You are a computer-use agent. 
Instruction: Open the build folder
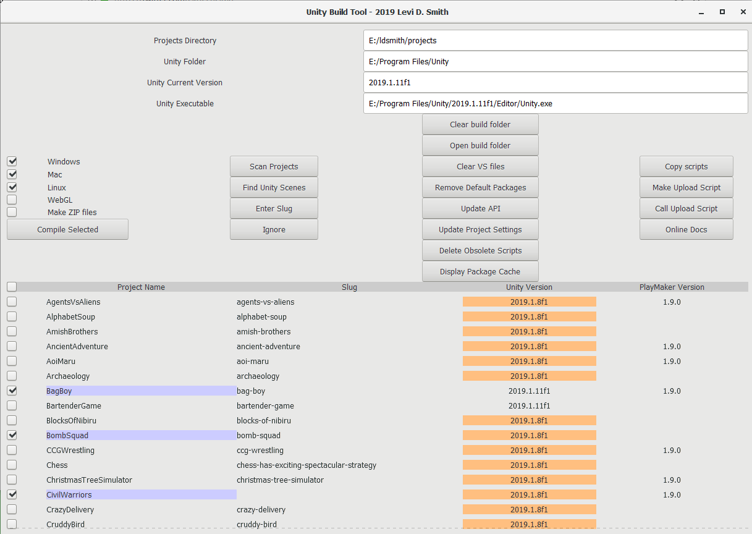(x=480, y=145)
